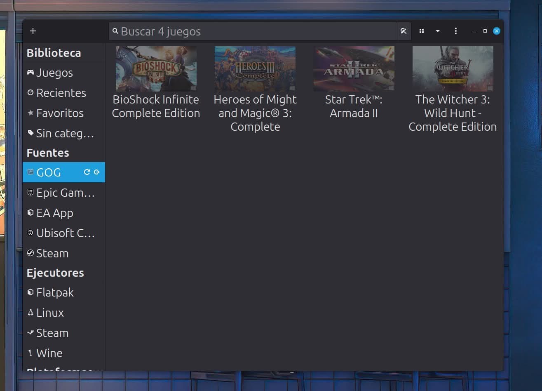Viewport: 542px width, 391px height.
Task: Add a new game with the plus button
Action: [x=33, y=31]
